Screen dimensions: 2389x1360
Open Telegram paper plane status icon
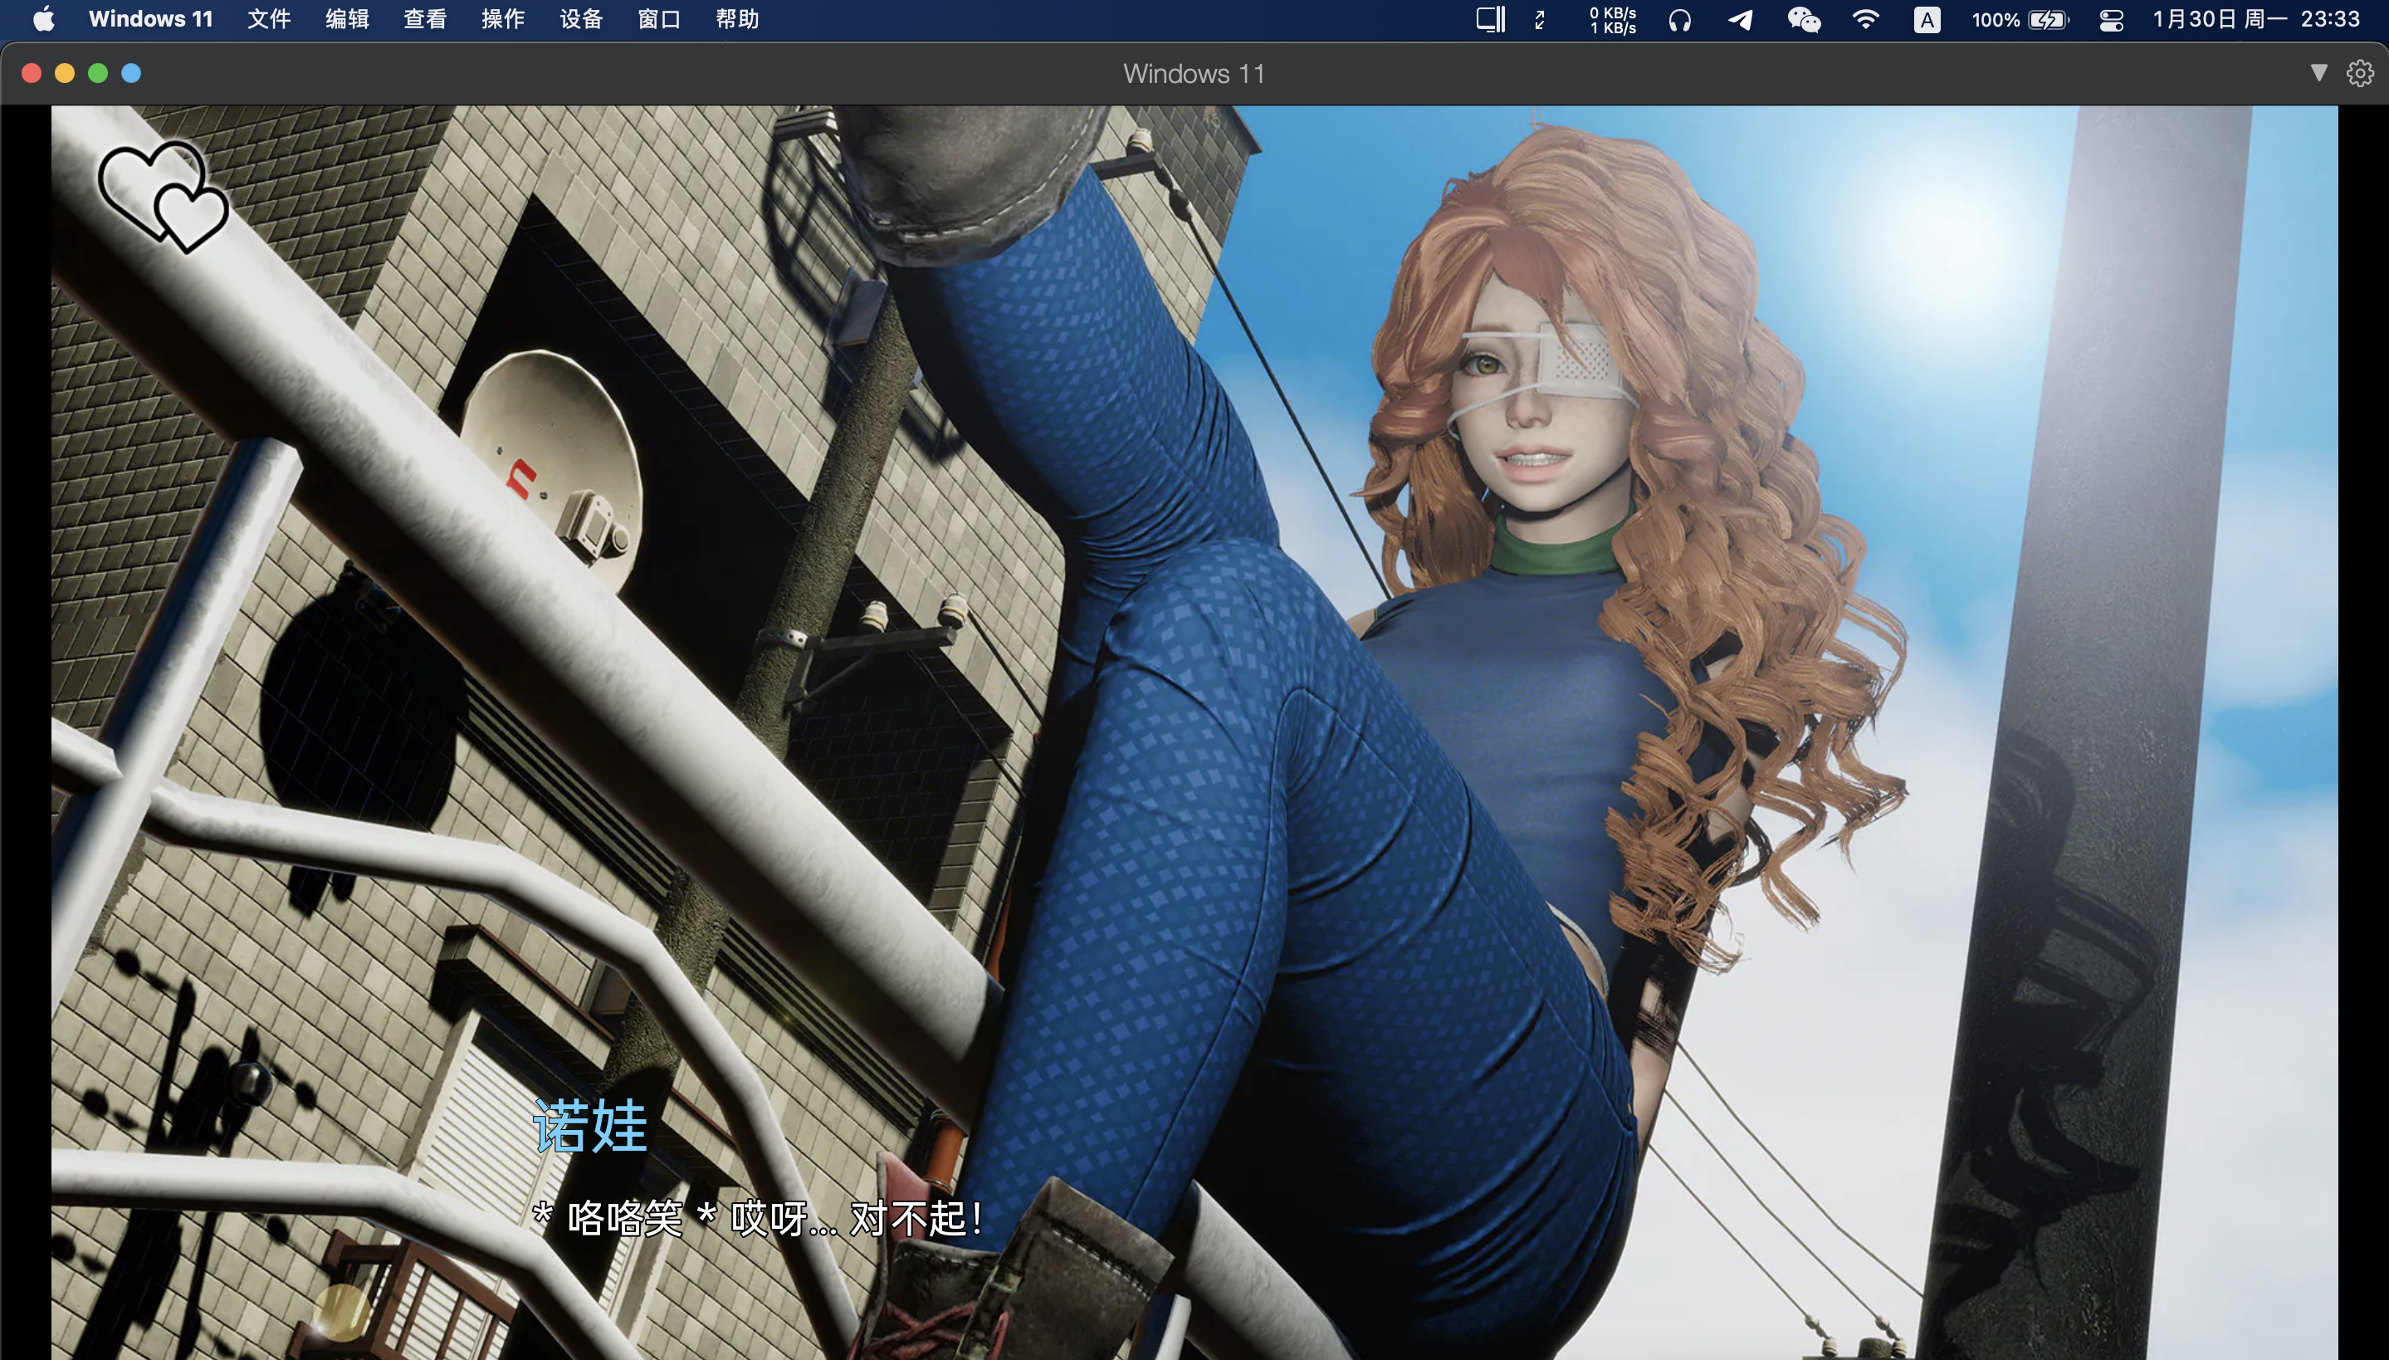click(x=1740, y=20)
